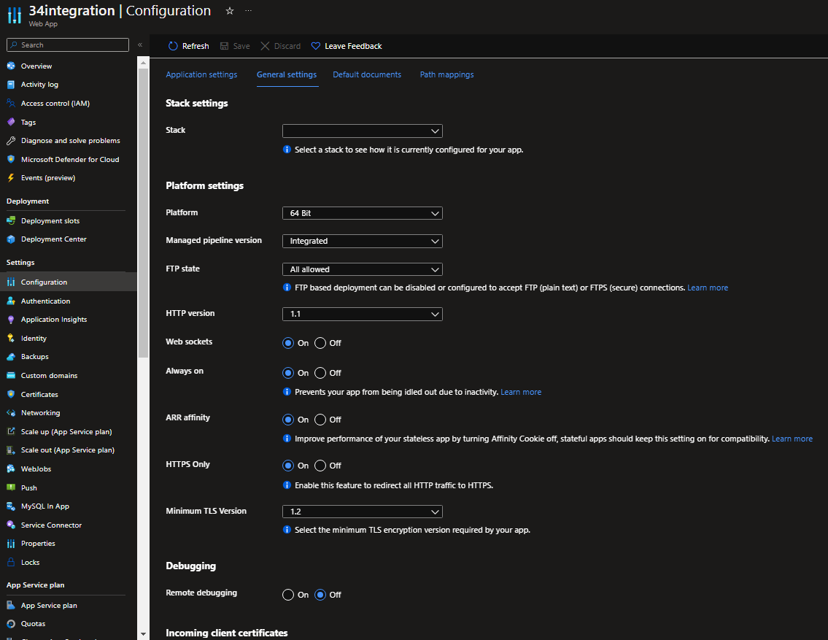Turn Web sockets On
The image size is (828, 640).
pos(287,343)
